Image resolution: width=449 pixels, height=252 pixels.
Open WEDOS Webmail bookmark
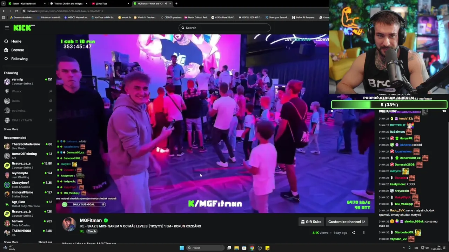(x=76, y=17)
